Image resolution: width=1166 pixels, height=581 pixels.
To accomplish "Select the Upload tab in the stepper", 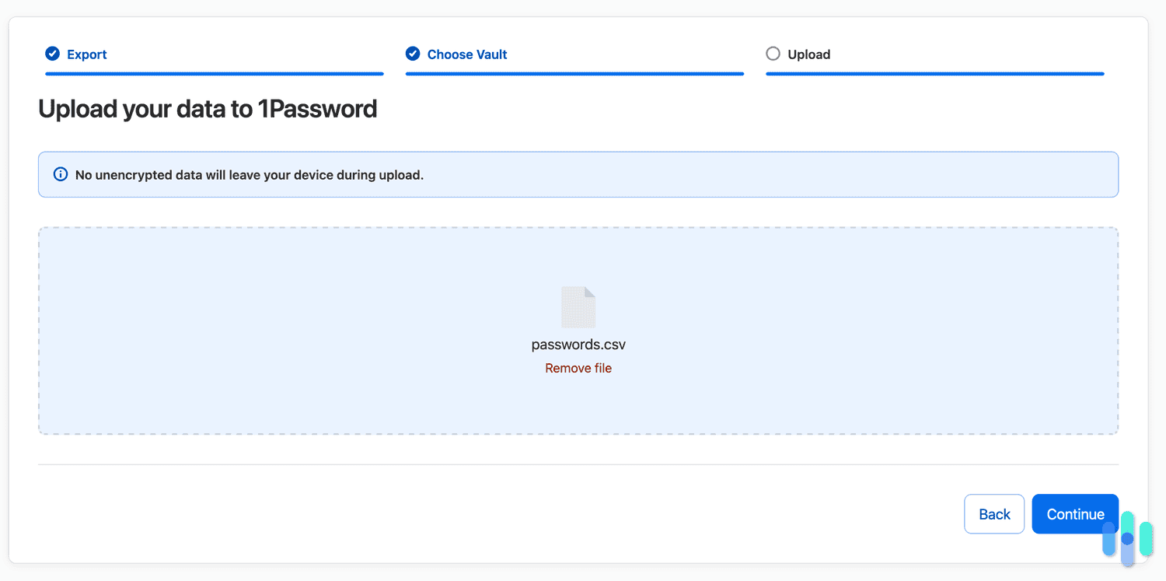I will click(808, 54).
